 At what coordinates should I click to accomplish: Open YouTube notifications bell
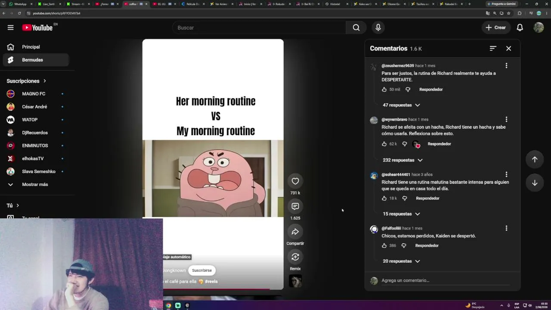point(520,28)
